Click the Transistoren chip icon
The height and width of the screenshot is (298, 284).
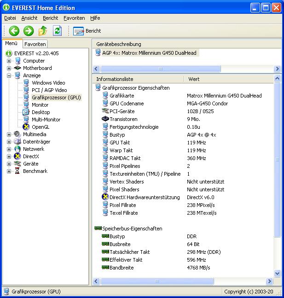coord(105,119)
